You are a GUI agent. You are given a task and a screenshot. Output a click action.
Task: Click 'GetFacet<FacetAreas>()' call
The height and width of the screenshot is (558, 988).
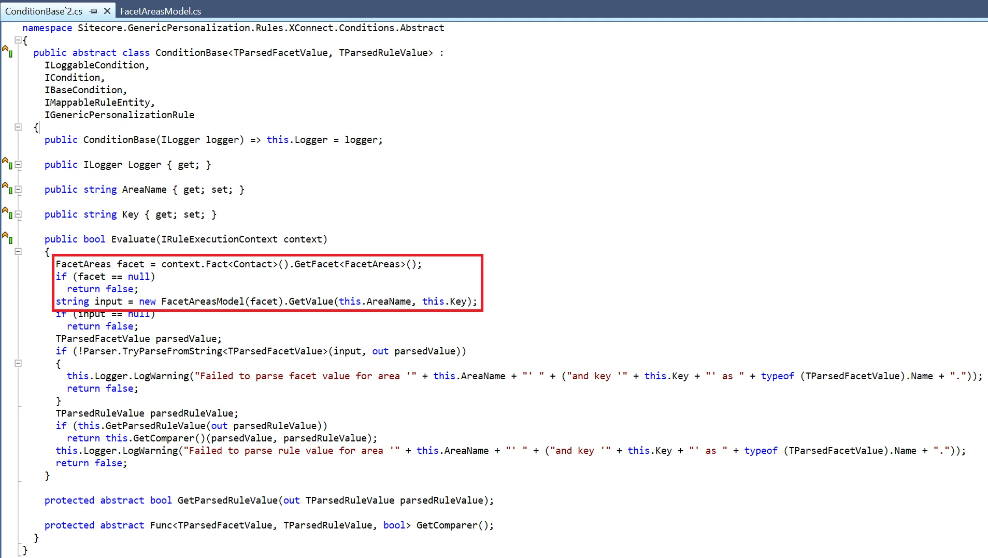pos(355,264)
